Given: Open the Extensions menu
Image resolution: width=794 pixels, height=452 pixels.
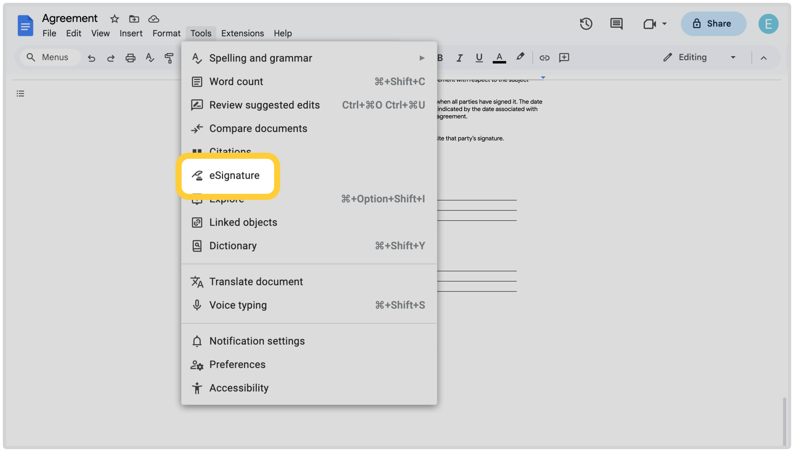Looking at the screenshot, I should tap(242, 33).
